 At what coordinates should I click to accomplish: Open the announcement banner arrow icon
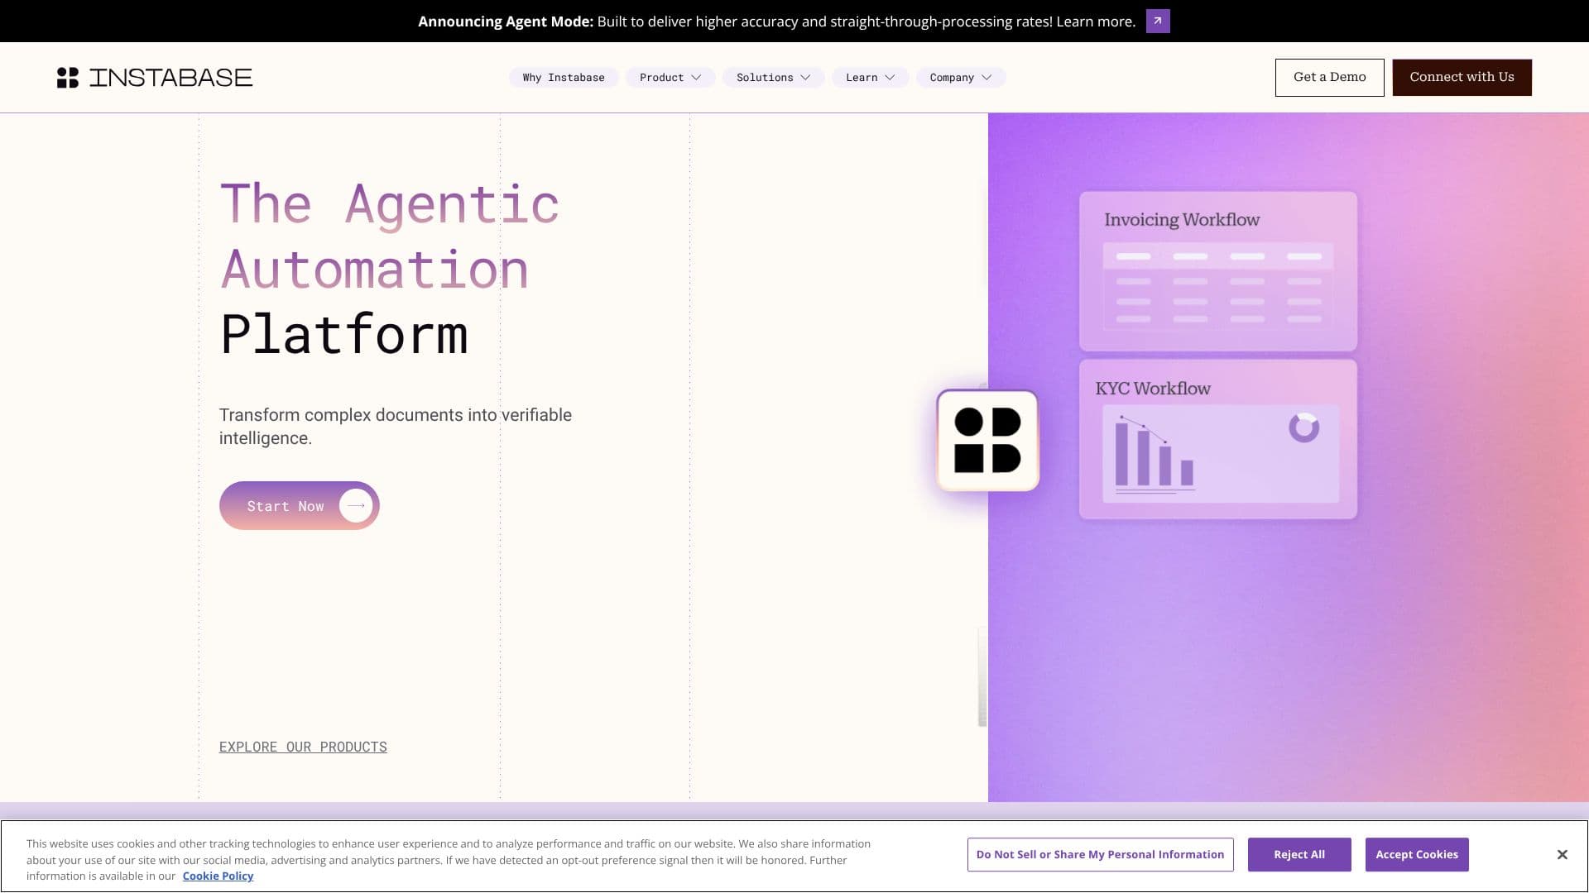click(1158, 21)
